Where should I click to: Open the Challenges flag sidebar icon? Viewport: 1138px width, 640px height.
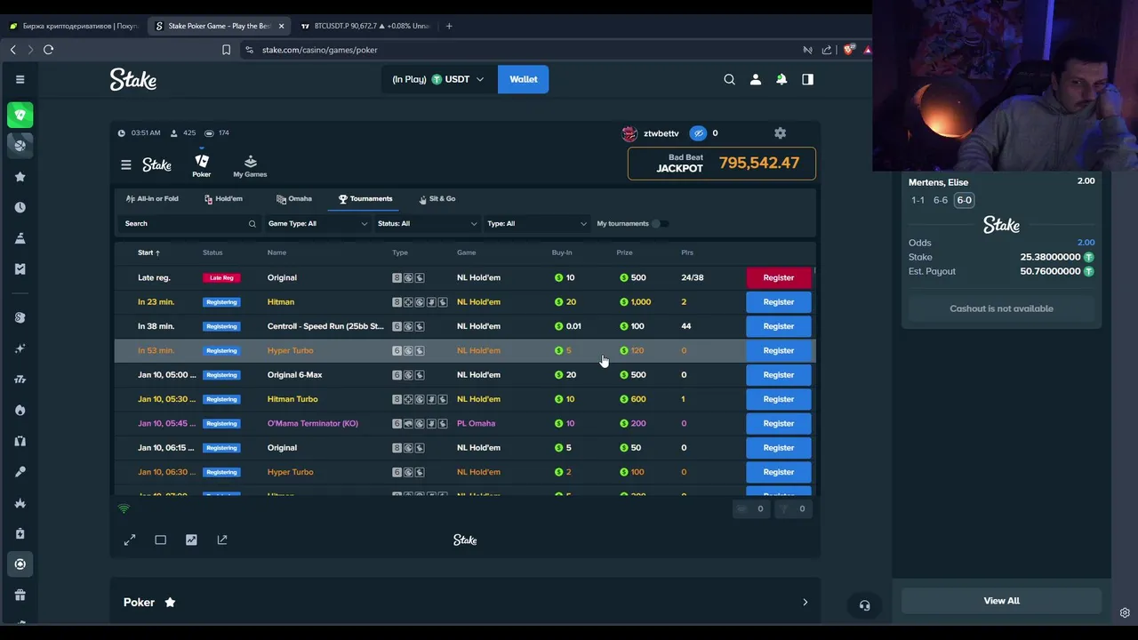[20, 238]
